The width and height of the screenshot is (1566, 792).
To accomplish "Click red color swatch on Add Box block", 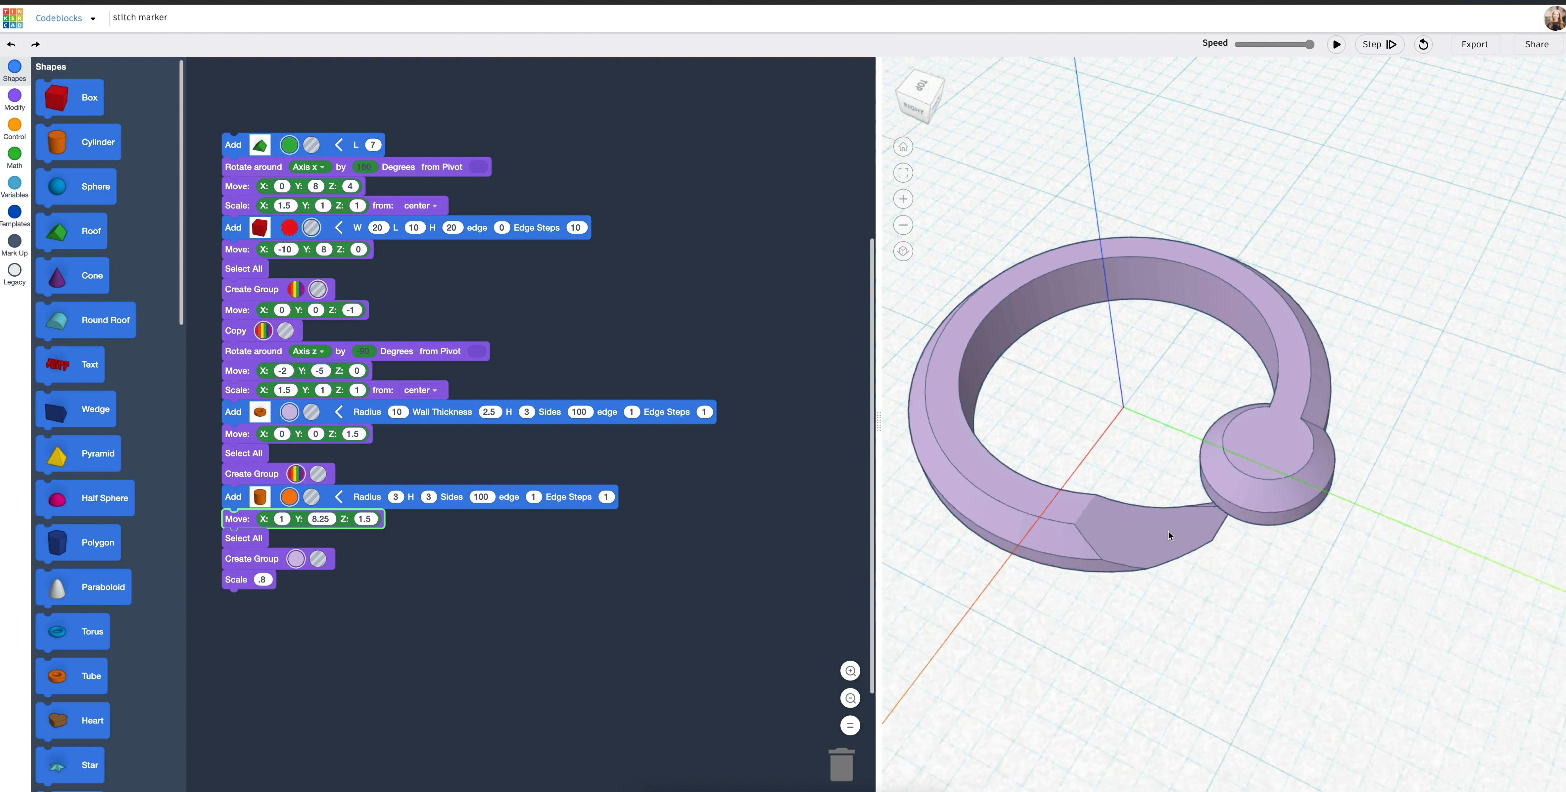I will 289,227.
